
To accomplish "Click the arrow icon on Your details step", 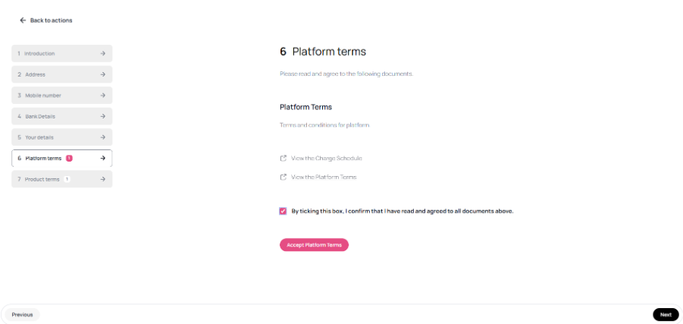I will tap(103, 137).
